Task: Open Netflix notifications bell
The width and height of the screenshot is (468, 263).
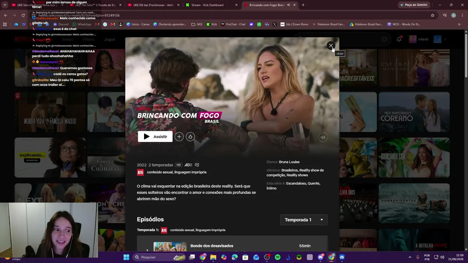Action: [399, 39]
